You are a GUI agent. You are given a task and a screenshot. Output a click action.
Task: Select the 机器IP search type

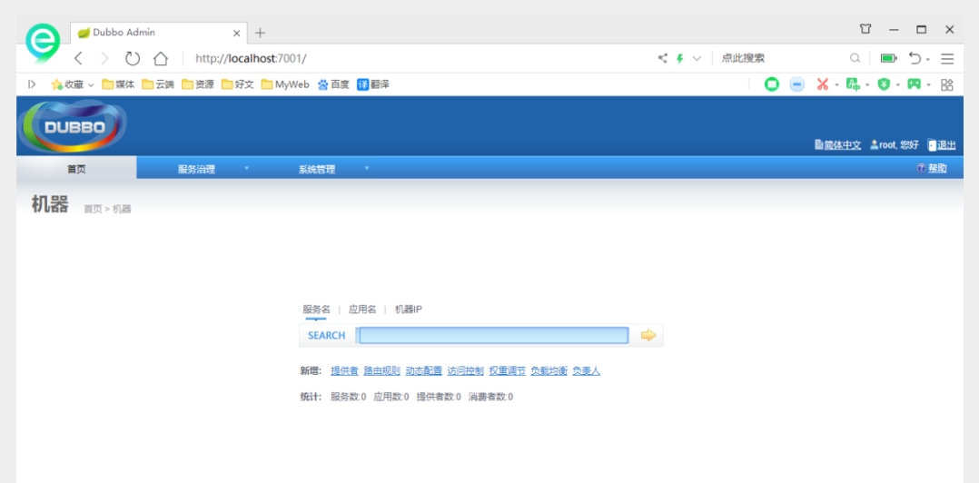click(408, 310)
